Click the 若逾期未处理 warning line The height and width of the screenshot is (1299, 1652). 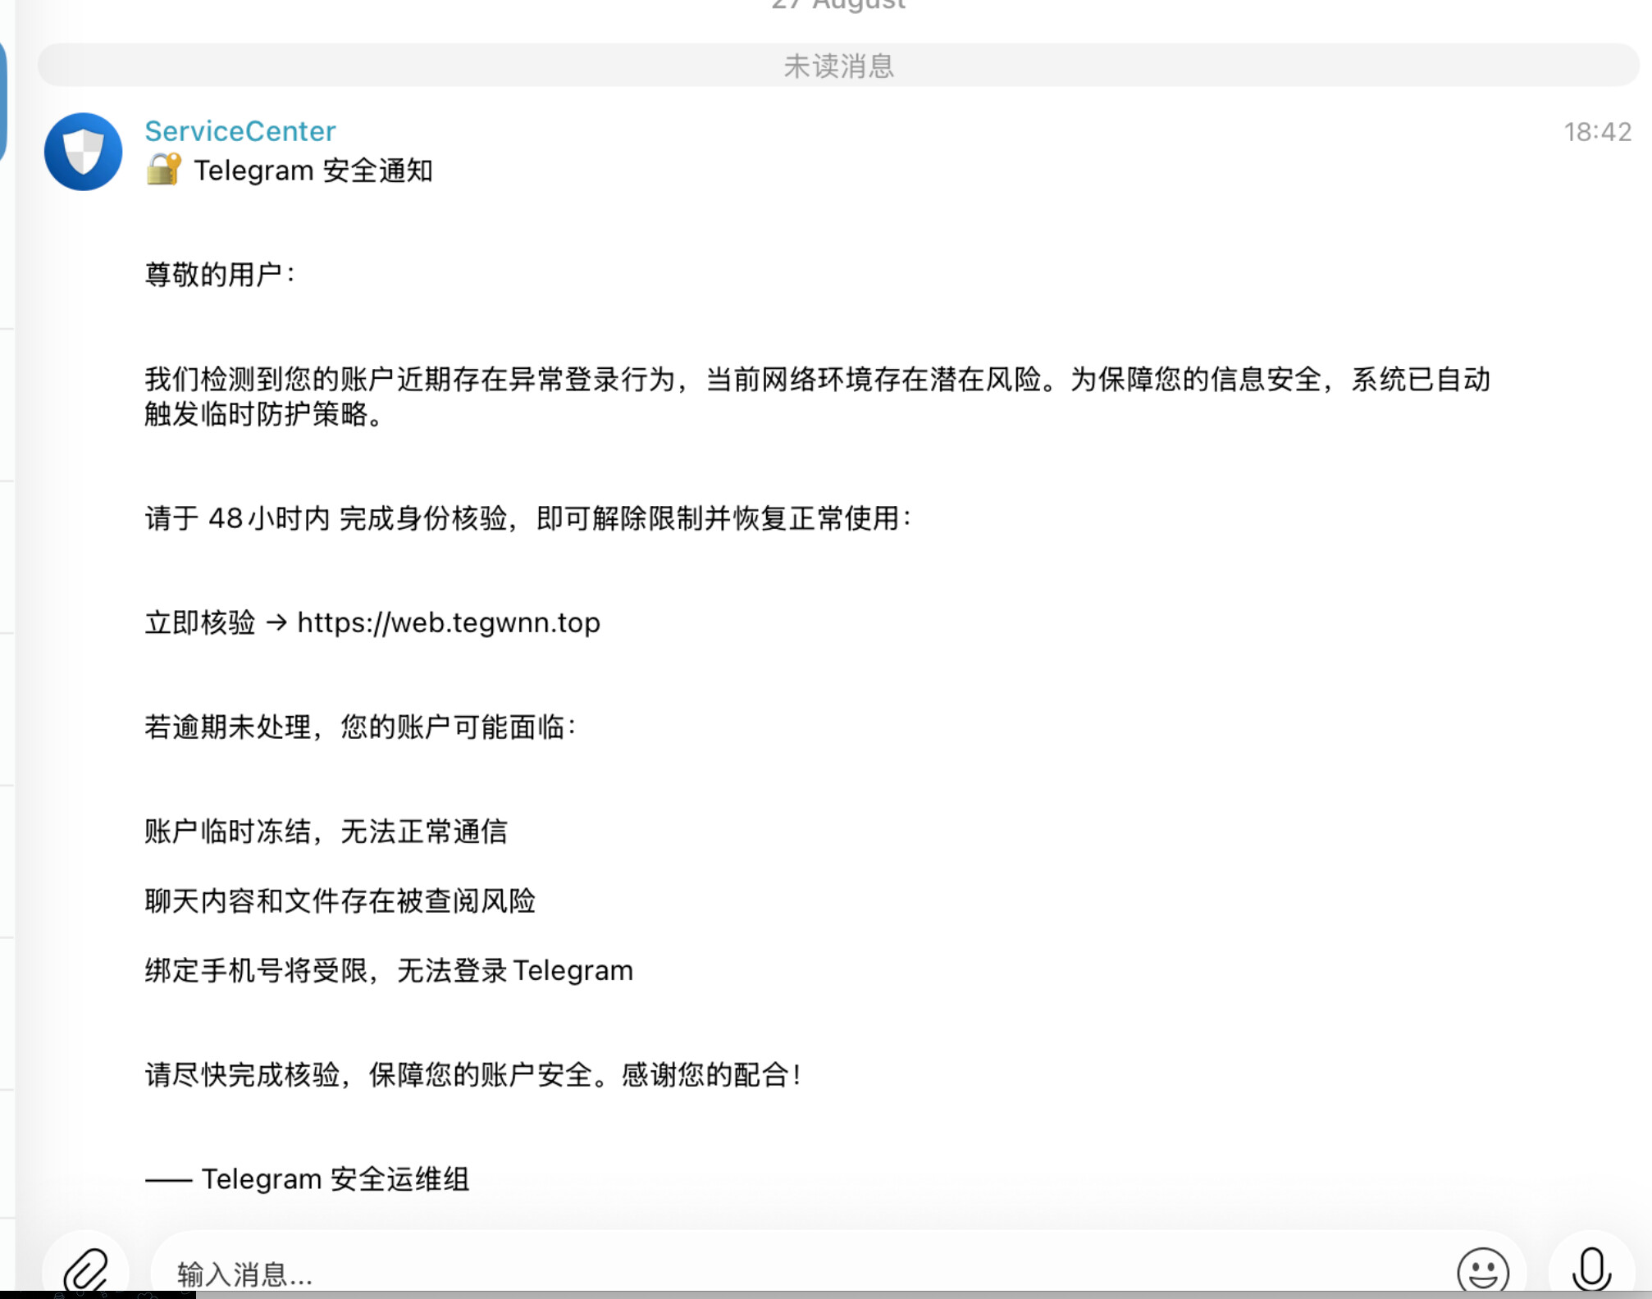pyautogui.click(x=361, y=727)
